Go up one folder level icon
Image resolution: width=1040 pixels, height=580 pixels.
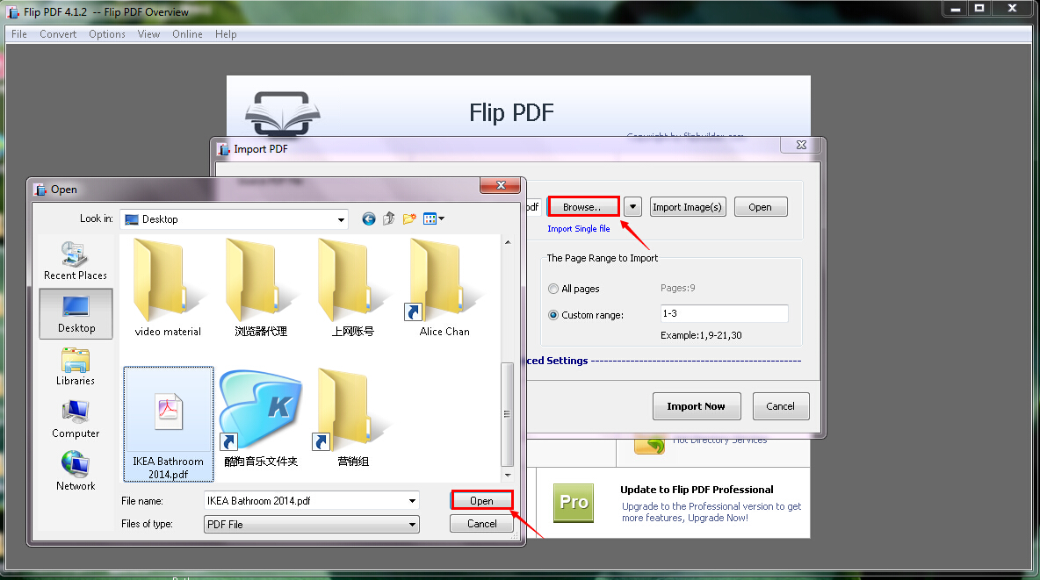tap(388, 218)
